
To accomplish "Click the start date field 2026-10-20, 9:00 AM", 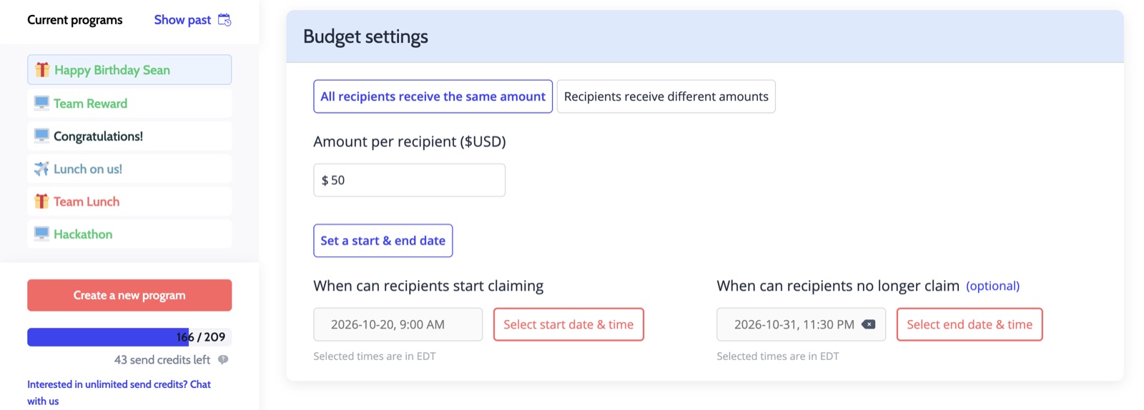I will 398,324.
